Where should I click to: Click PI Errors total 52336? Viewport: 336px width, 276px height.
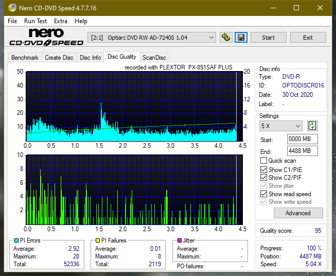[72, 264]
